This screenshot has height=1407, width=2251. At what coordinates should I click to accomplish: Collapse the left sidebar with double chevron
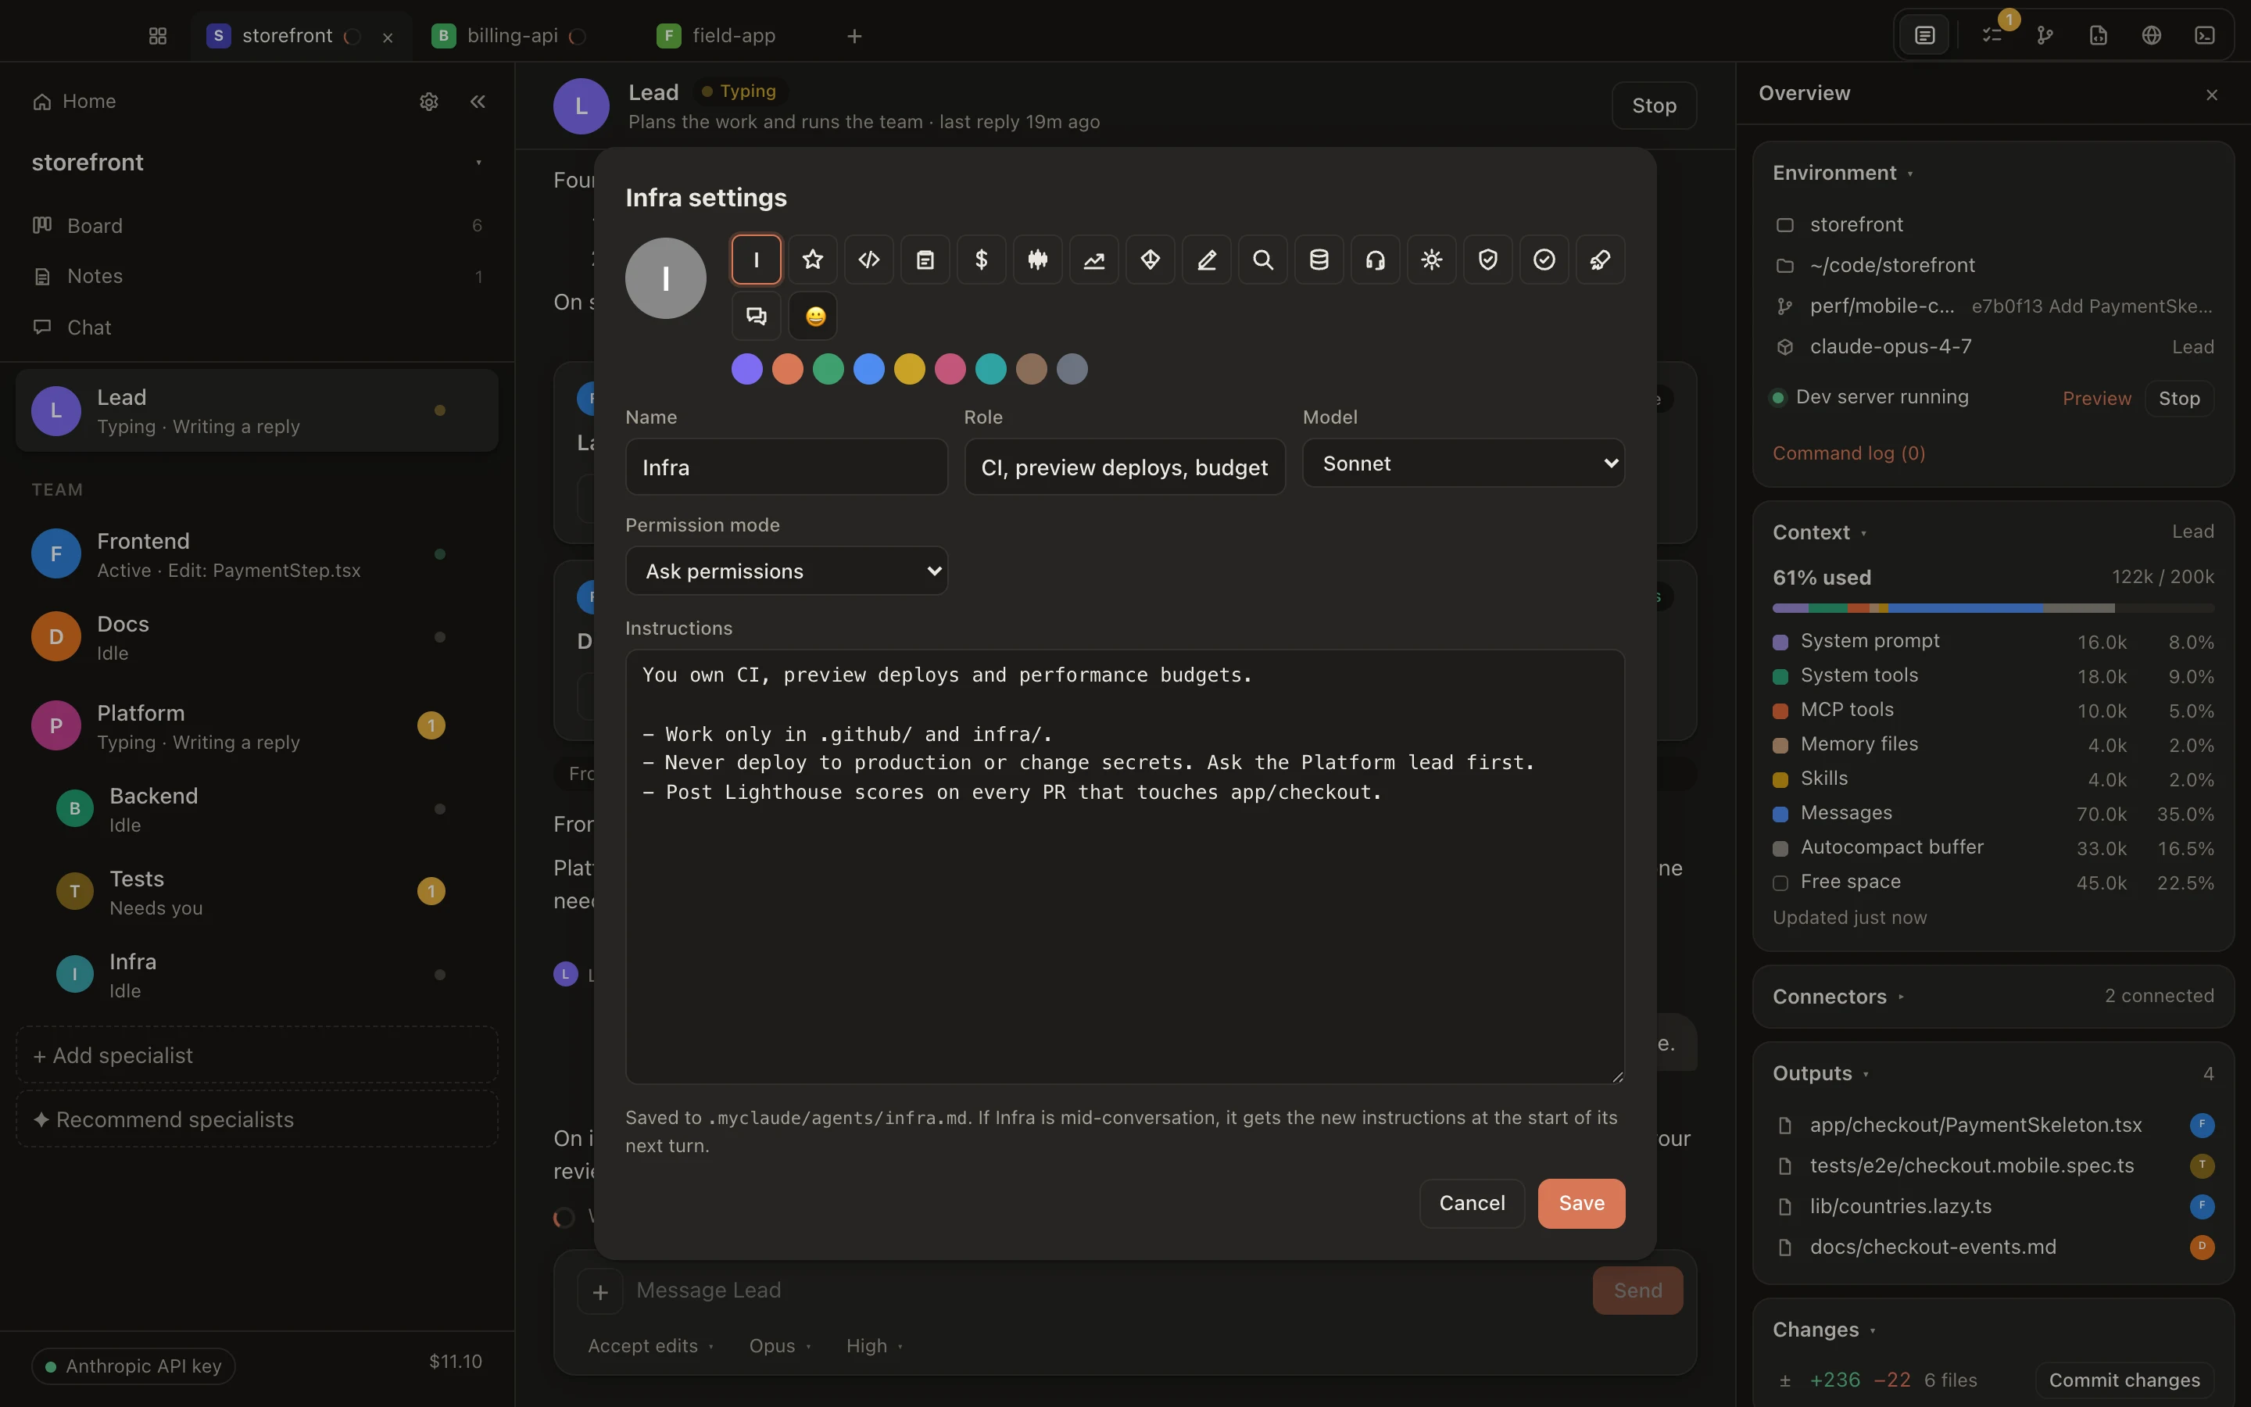tap(478, 102)
